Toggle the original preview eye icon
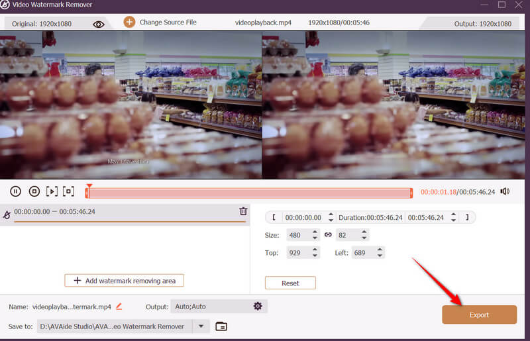530x341 pixels. [x=99, y=24]
